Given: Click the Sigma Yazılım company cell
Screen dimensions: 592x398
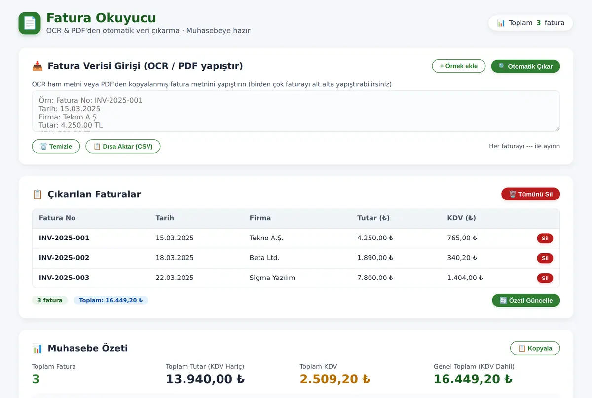Looking at the screenshot, I should (272, 278).
